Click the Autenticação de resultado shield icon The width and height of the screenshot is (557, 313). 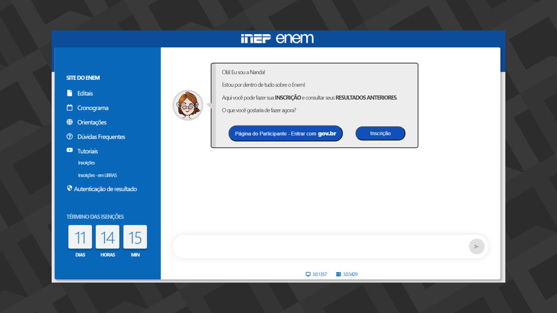coord(69,188)
